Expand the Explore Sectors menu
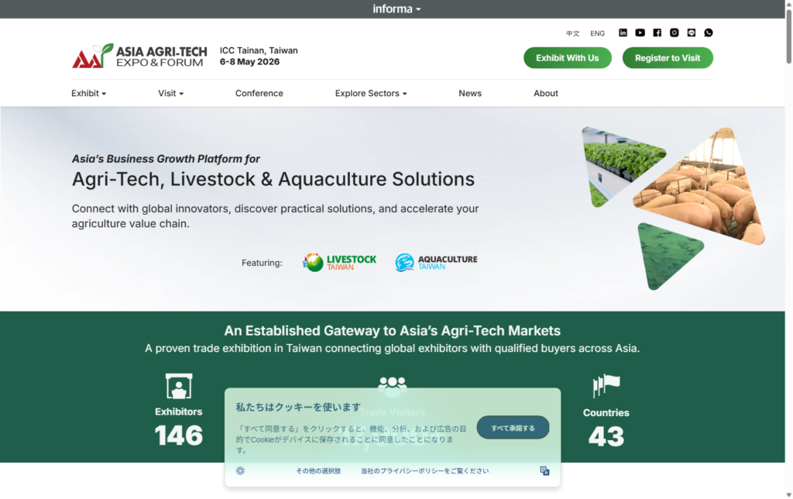The height and width of the screenshot is (499, 793). tap(370, 93)
